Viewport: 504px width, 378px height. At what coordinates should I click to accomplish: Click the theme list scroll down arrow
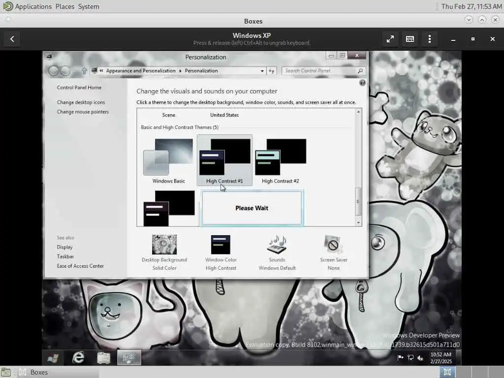coord(358,223)
